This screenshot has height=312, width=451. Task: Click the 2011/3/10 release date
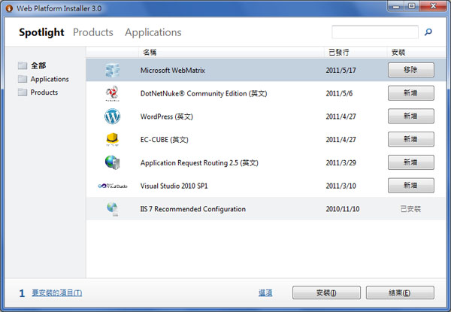[x=341, y=186]
